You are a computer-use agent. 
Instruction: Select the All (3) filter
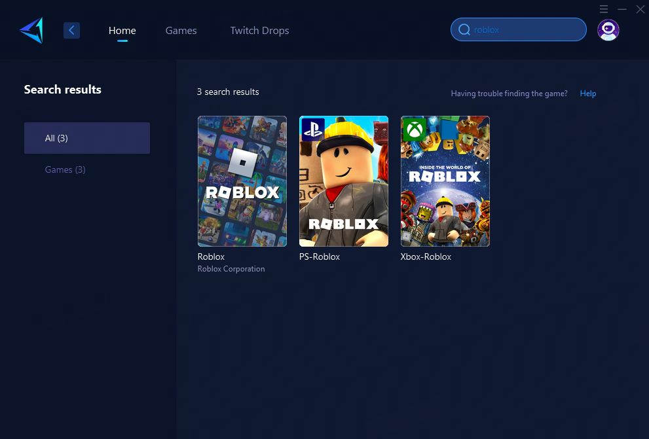(87, 138)
